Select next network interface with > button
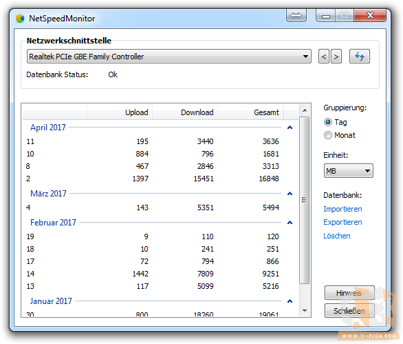 336,57
